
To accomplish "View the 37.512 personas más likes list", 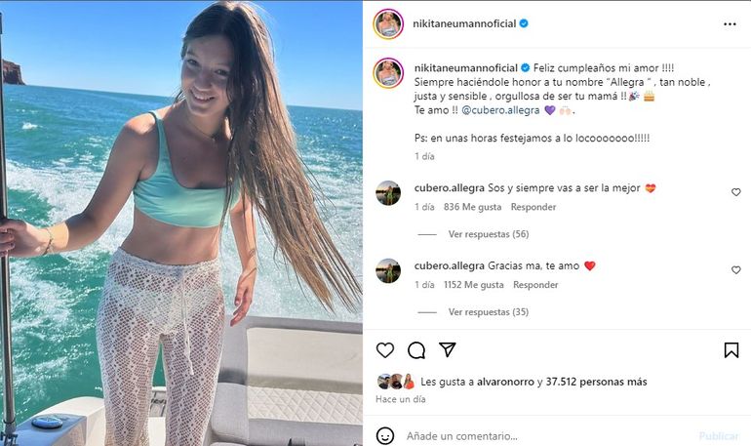I will click(x=596, y=382).
